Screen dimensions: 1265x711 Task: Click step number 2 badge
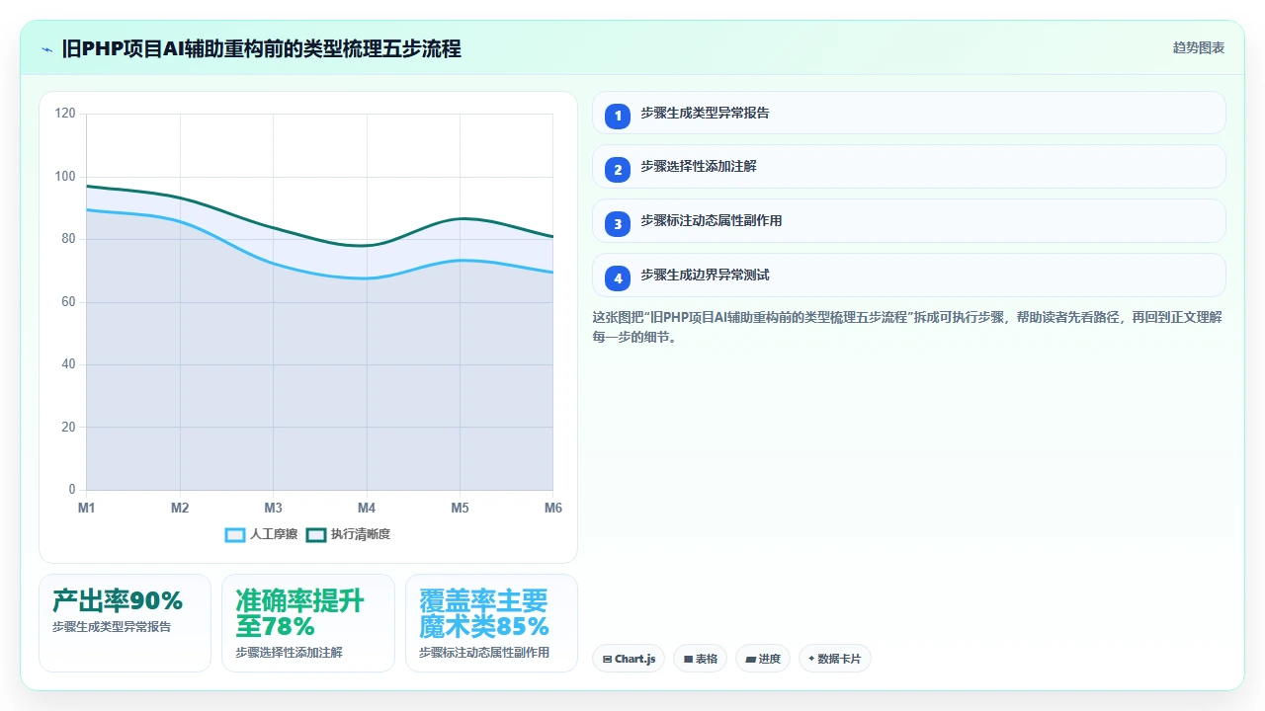[x=618, y=170]
